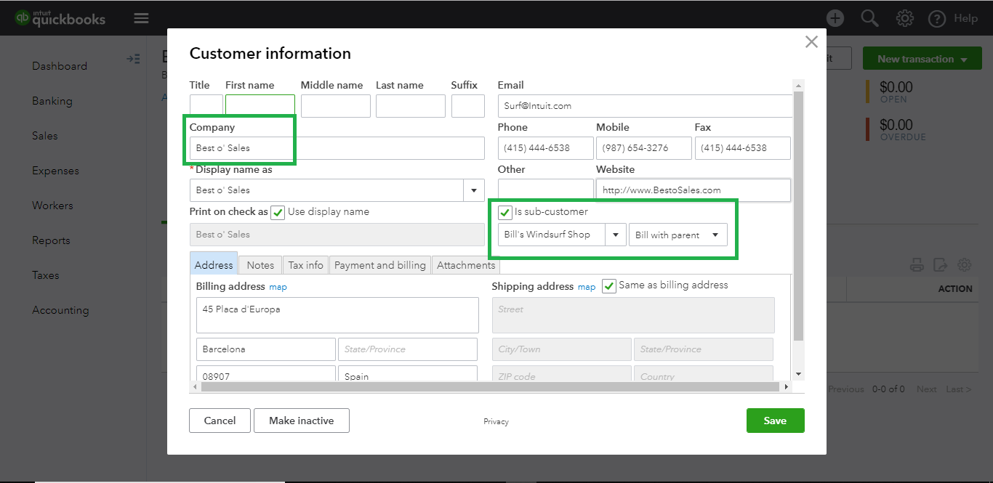
Task: Click the dialog horizontal scrollbar
Action: (x=491, y=387)
